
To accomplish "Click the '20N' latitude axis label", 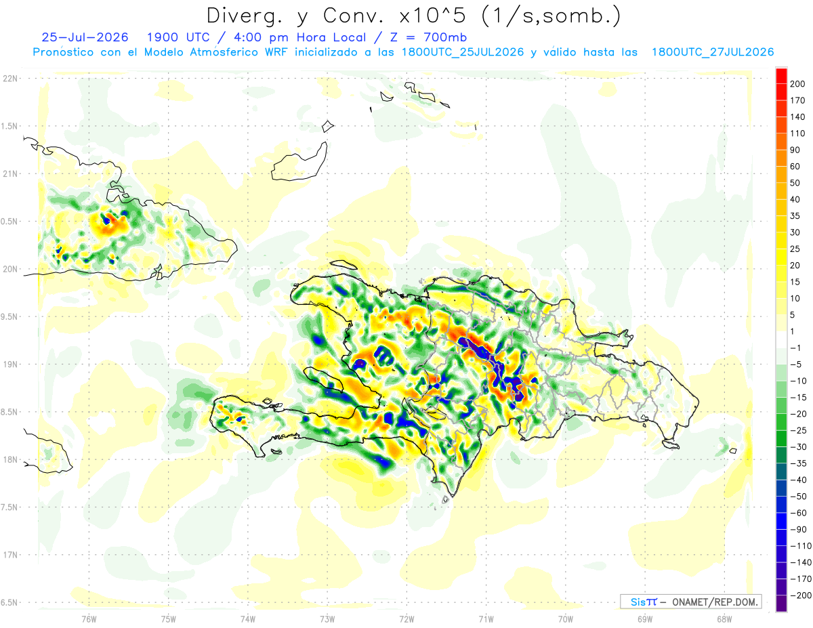I will (10, 269).
